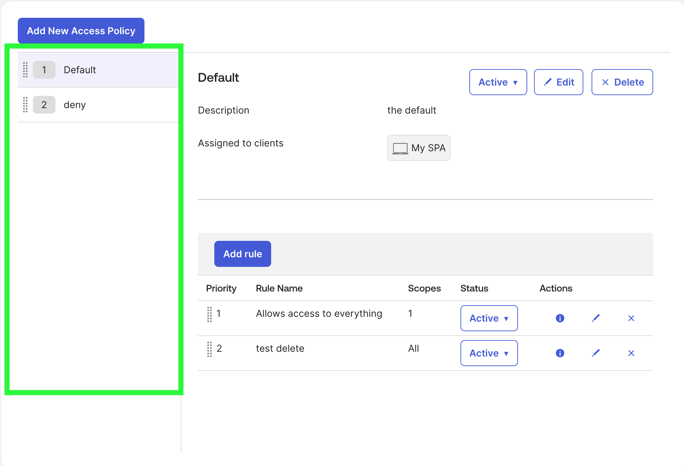Click the Actions column header

[556, 288]
